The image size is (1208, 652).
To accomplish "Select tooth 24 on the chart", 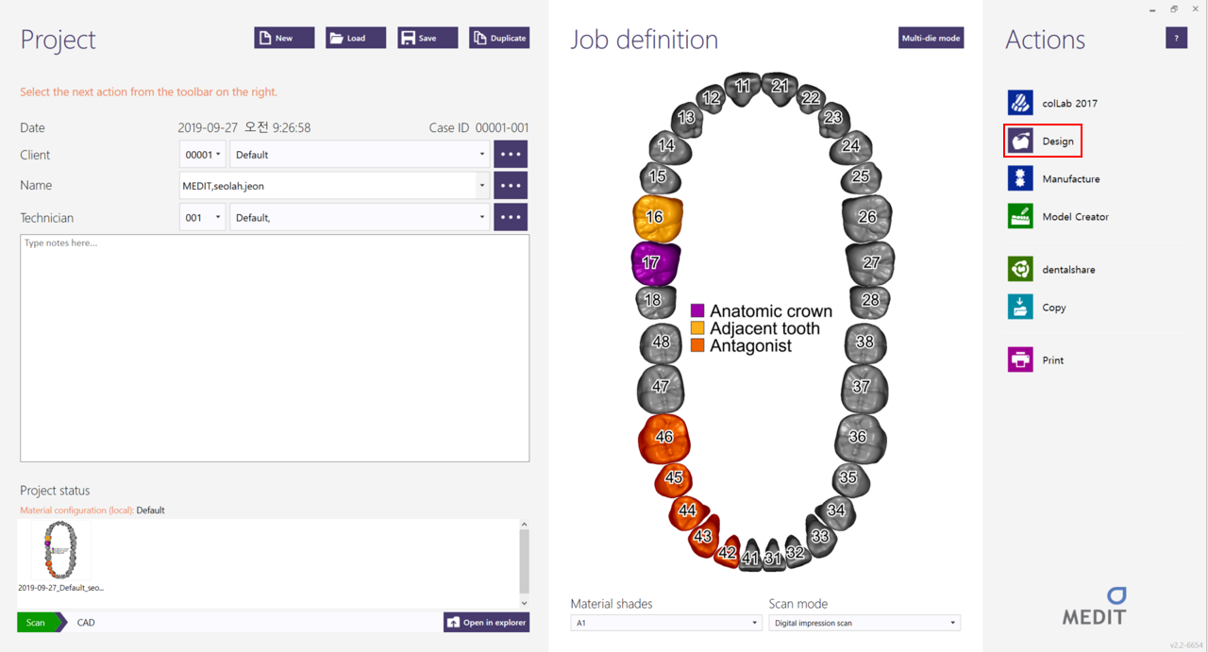I will click(x=851, y=146).
